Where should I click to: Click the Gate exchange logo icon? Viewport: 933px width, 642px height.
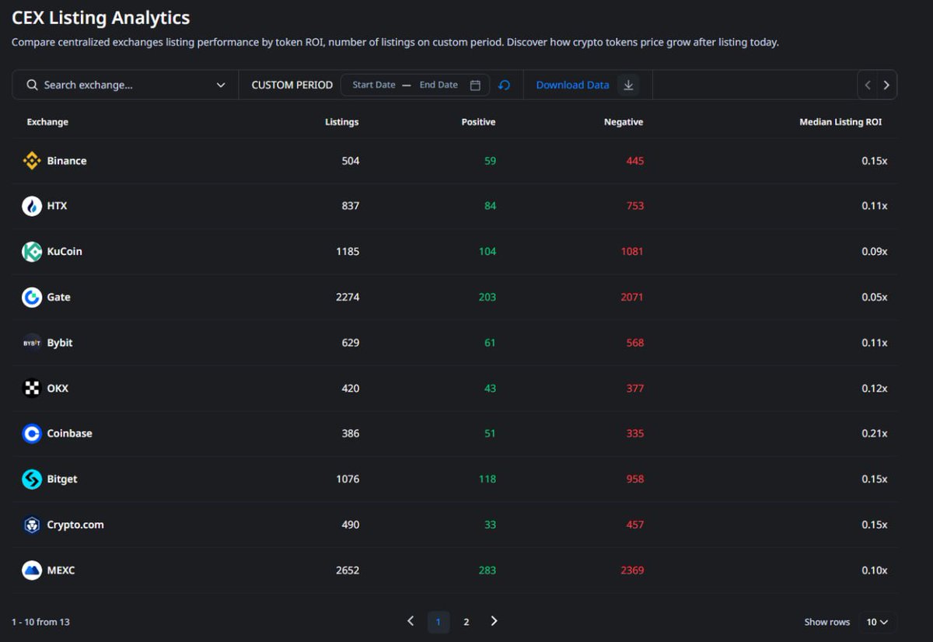[32, 297]
